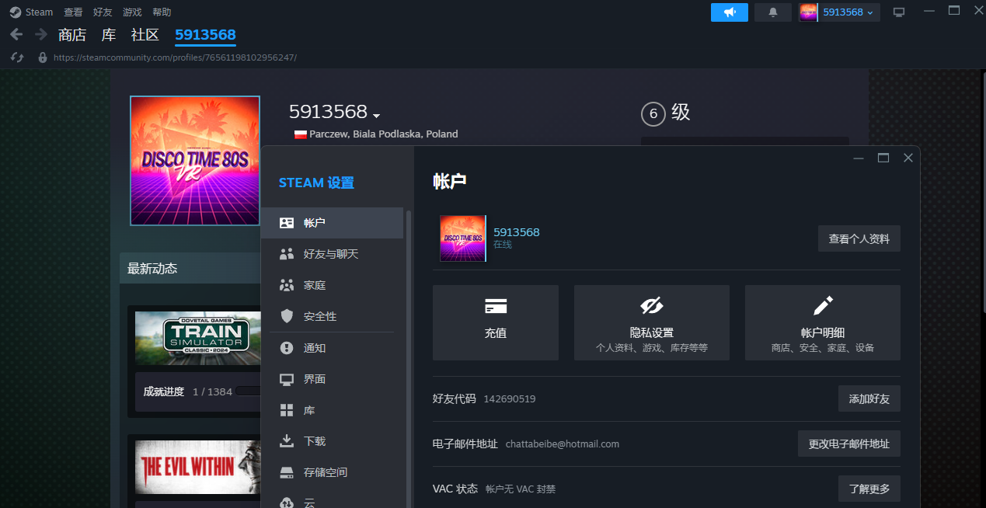Switch to the 库 navigation tab
The image size is (986, 508).
click(109, 35)
